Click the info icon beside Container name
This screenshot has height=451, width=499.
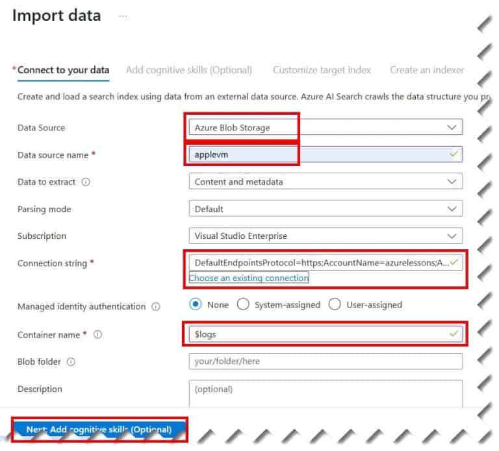(x=97, y=335)
